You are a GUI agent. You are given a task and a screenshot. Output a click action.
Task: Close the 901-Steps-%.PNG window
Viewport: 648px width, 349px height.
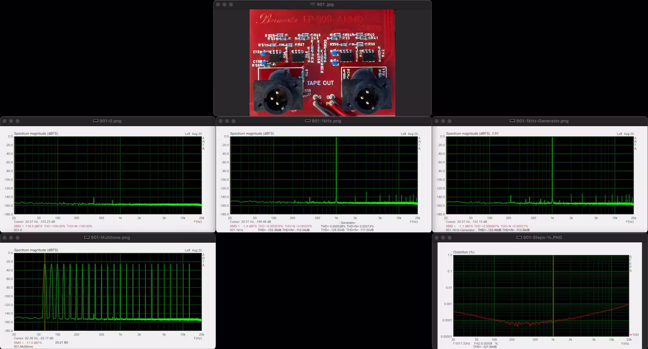click(x=437, y=237)
